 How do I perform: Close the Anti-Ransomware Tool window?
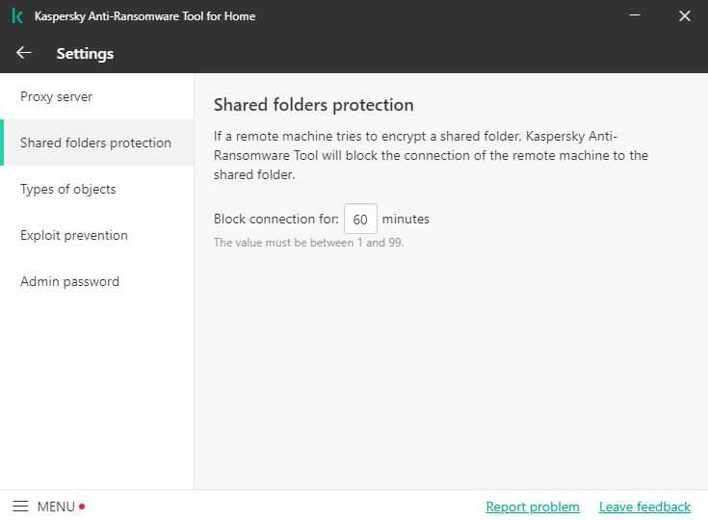pos(684,16)
